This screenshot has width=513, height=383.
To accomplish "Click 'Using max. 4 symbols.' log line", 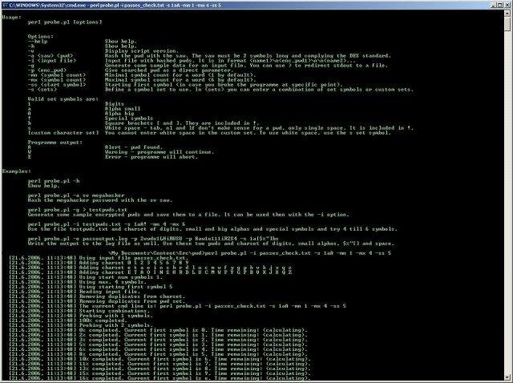I will pyautogui.click(x=78, y=282).
